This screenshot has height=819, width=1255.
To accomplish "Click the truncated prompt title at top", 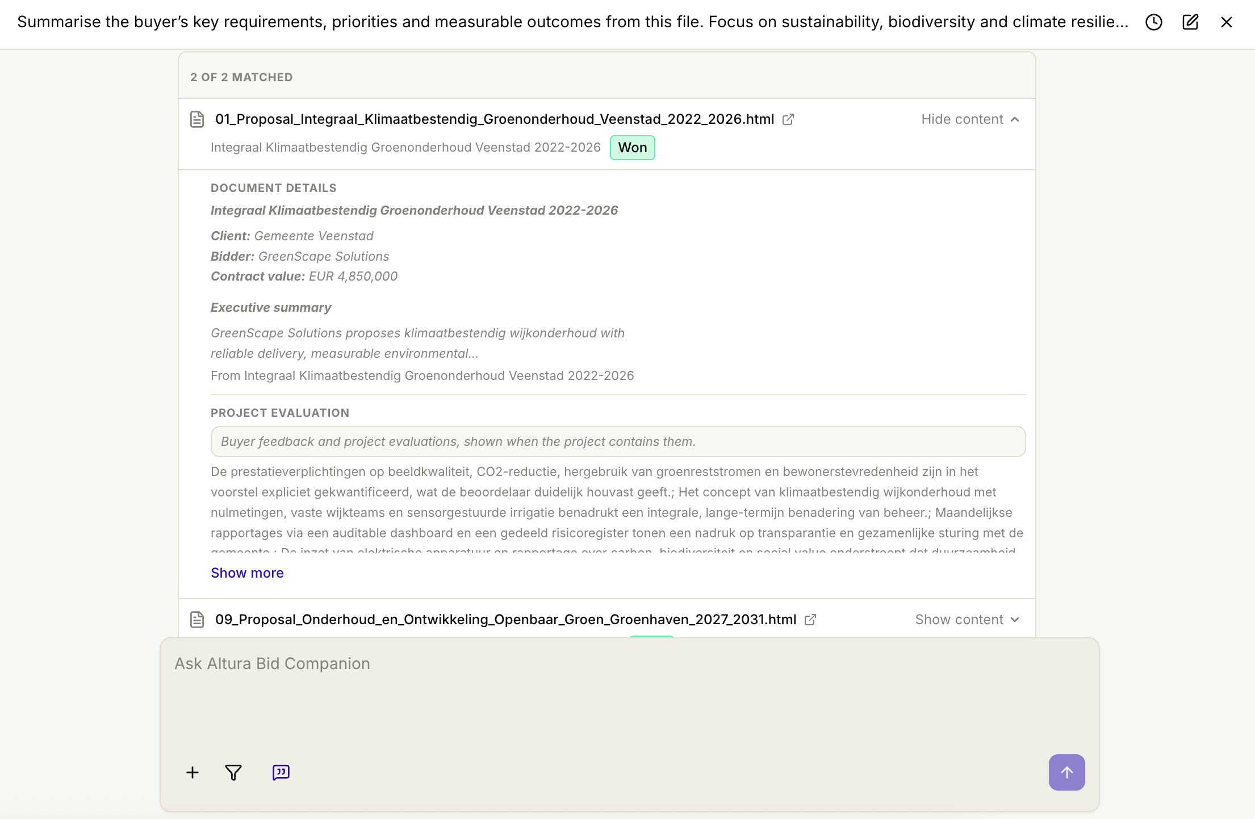I will [x=573, y=22].
